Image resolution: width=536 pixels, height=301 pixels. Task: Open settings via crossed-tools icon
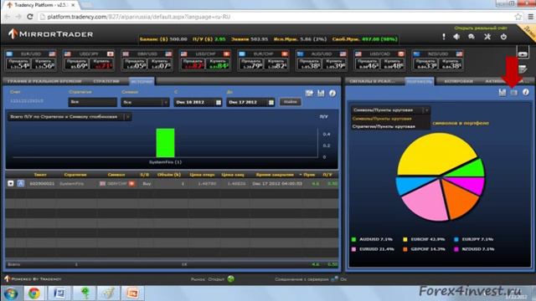coord(487,37)
